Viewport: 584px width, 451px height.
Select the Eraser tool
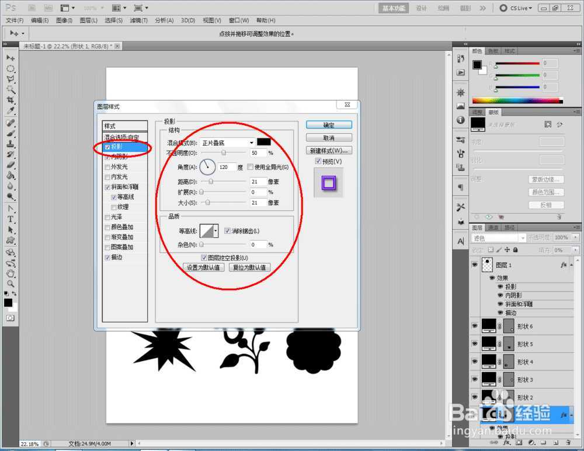pyautogui.click(x=11, y=165)
